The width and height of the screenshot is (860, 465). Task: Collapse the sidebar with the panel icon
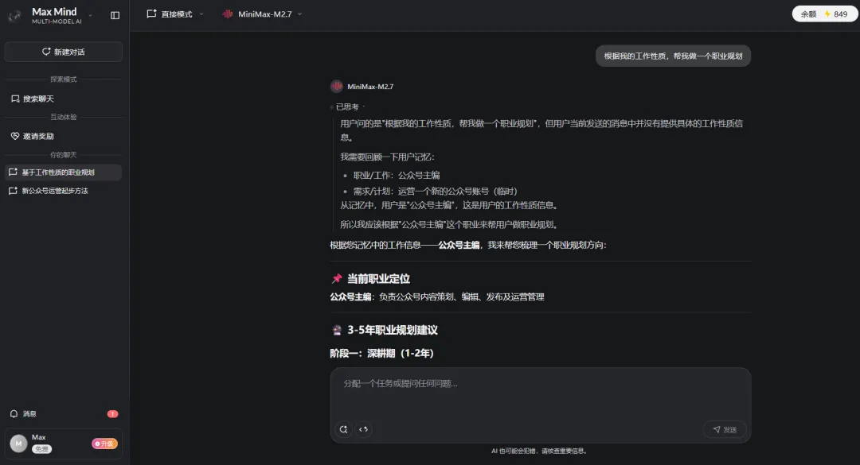tap(115, 15)
